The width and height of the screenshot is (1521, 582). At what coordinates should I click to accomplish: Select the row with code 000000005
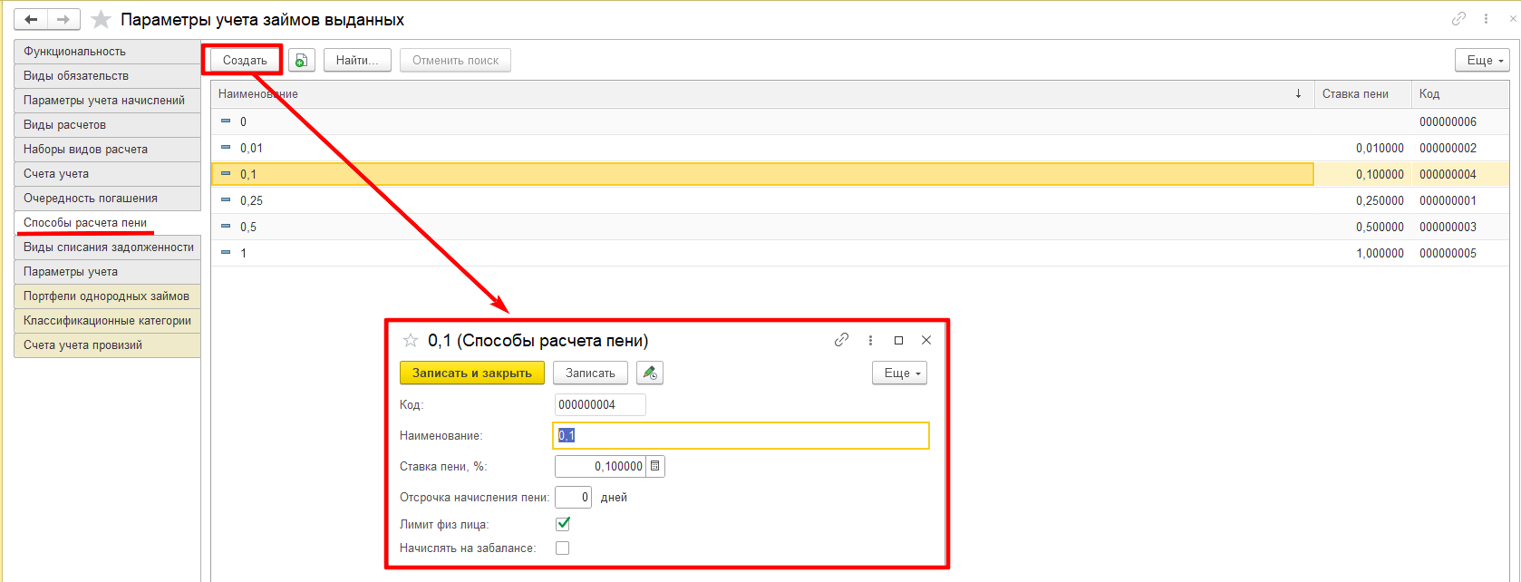tap(860, 253)
